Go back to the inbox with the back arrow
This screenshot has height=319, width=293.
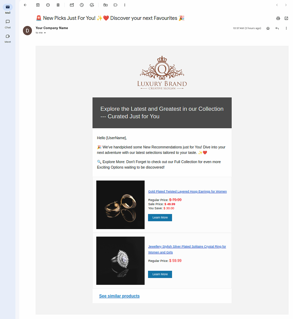coord(25,5)
